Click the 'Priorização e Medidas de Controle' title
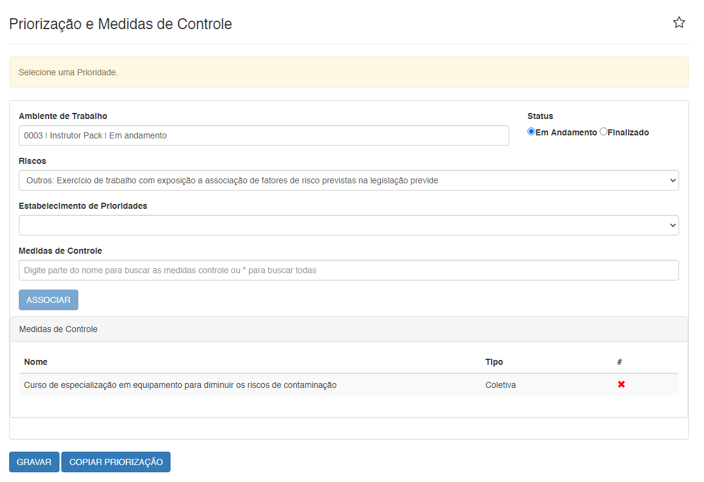 point(120,24)
